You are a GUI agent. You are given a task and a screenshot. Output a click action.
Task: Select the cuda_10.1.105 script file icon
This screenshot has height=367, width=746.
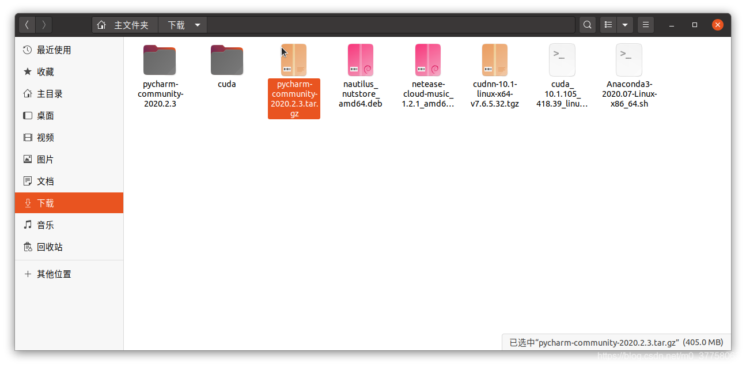coord(562,60)
